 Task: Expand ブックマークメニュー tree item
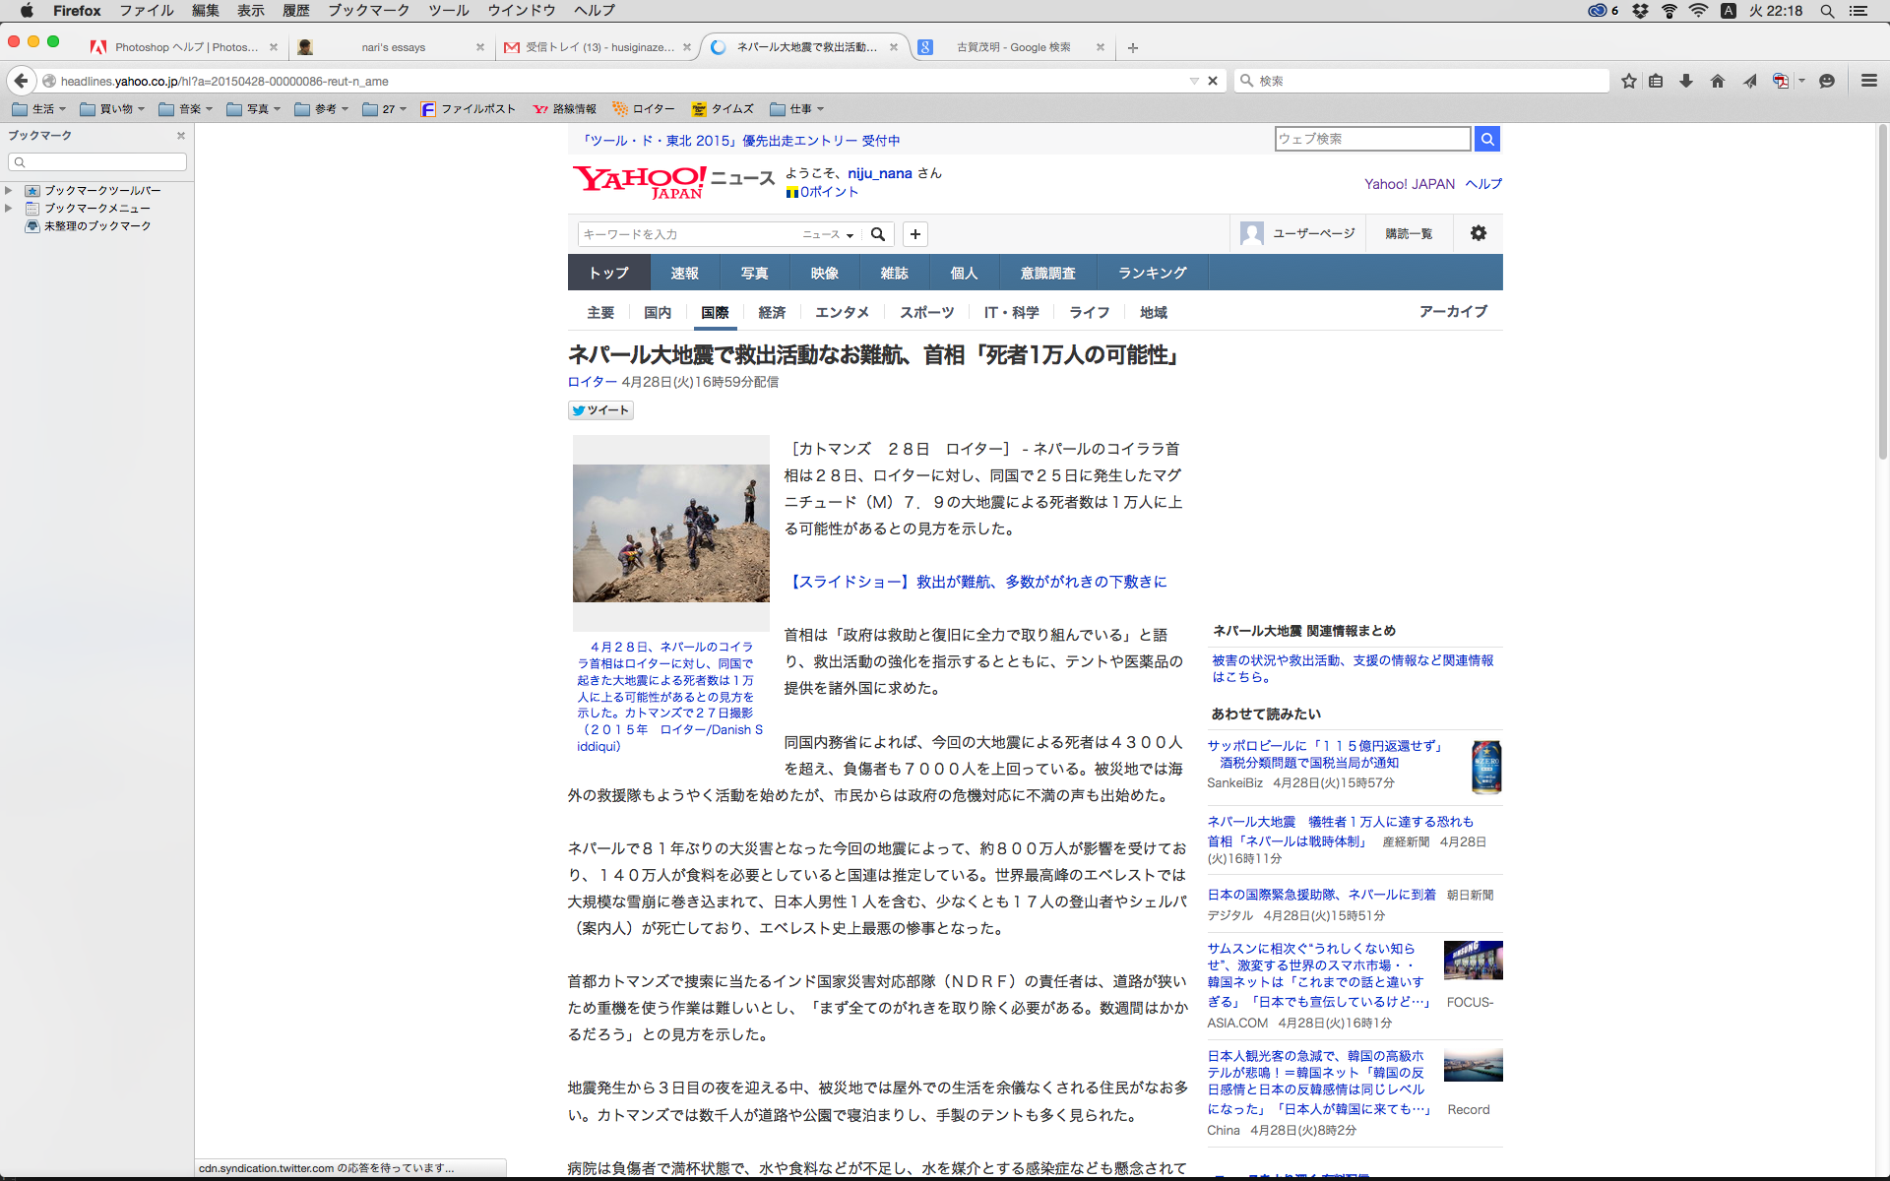tap(9, 208)
